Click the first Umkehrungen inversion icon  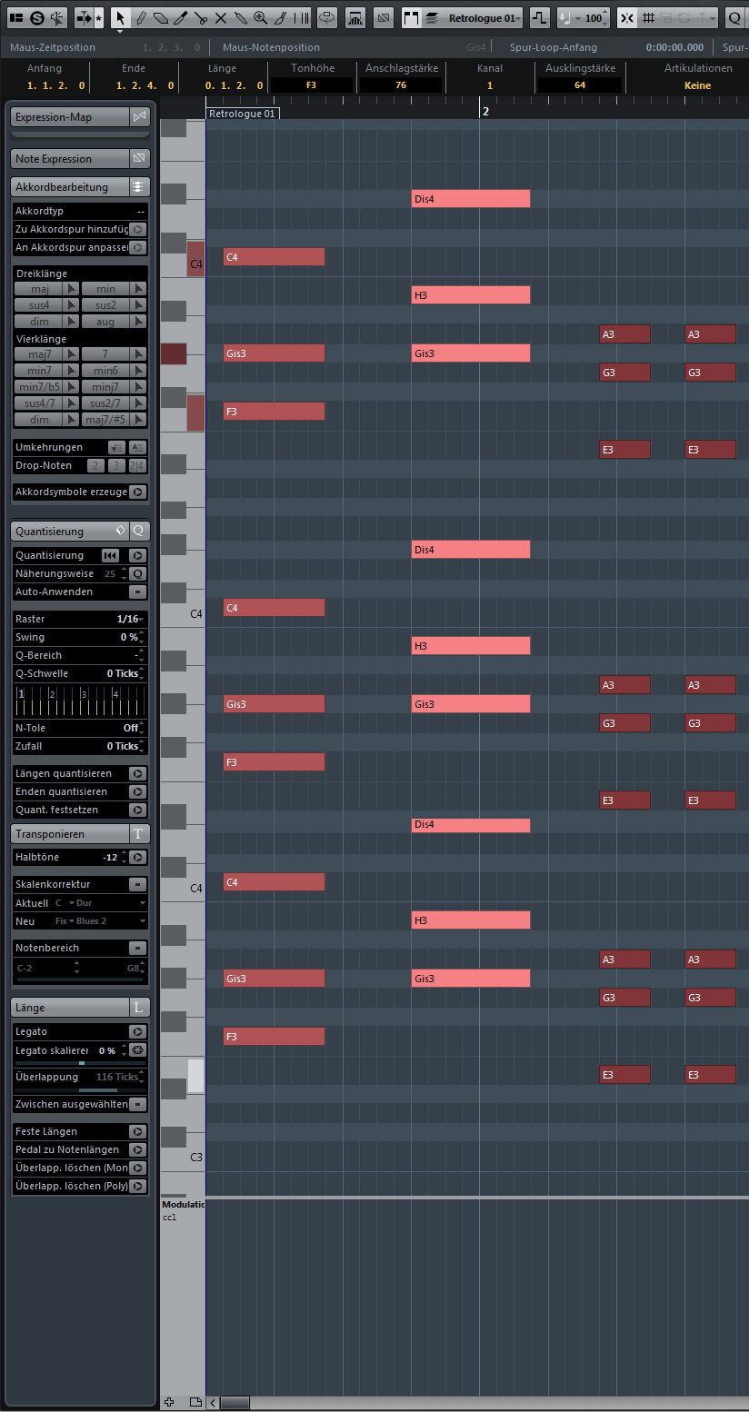115,447
